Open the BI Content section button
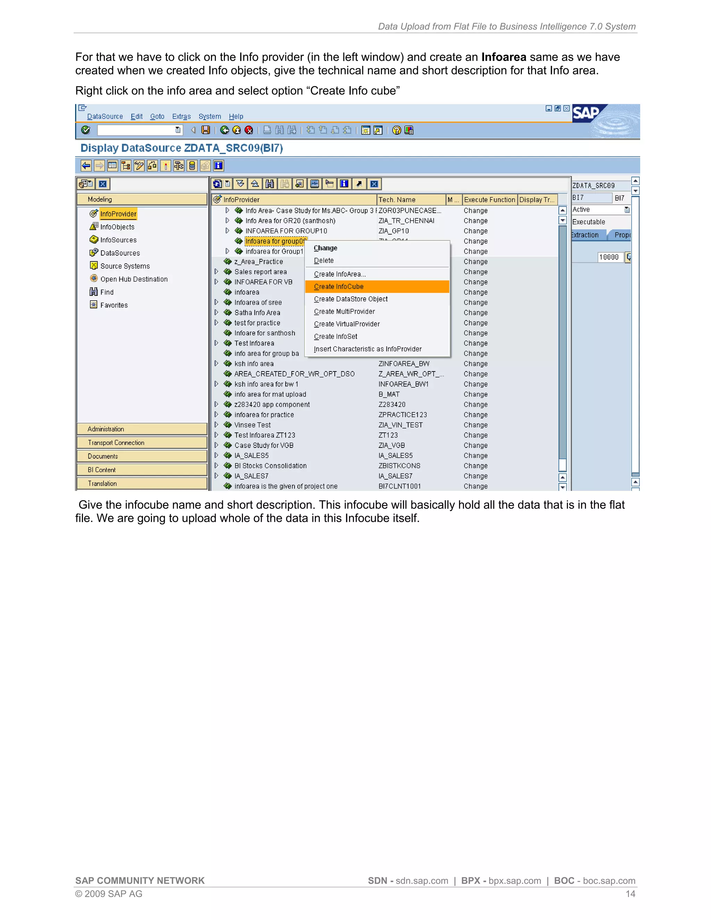The width and height of the screenshot is (711, 920). (x=142, y=470)
